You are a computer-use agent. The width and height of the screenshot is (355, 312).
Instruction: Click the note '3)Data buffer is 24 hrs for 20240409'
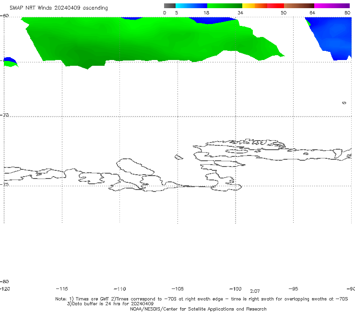pos(110,304)
